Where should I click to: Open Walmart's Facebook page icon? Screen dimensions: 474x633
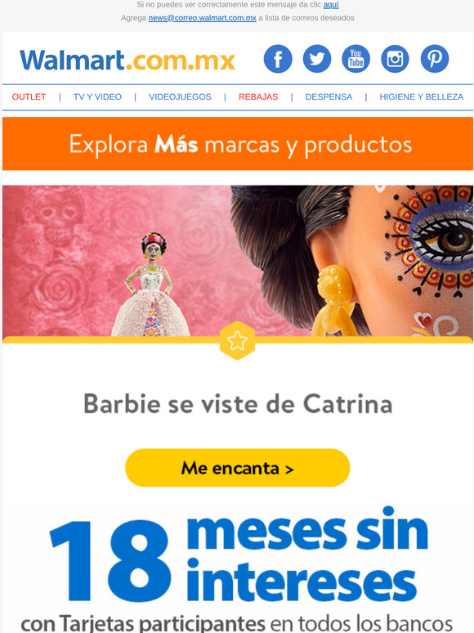click(x=278, y=59)
